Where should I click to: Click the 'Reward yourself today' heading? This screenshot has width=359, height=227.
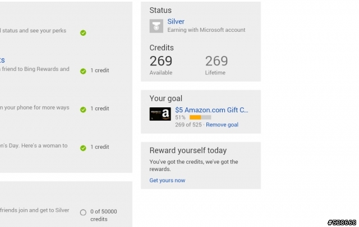(x=188, y=150)
